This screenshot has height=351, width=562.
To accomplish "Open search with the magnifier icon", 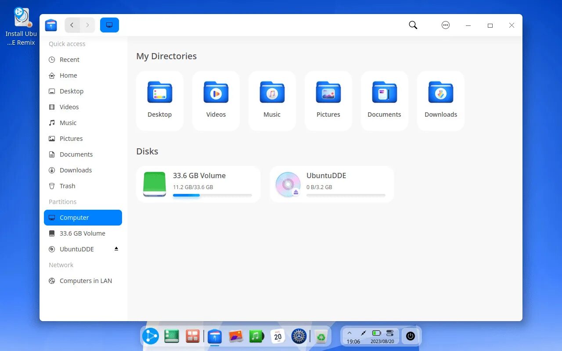I will tap(413, 25).
